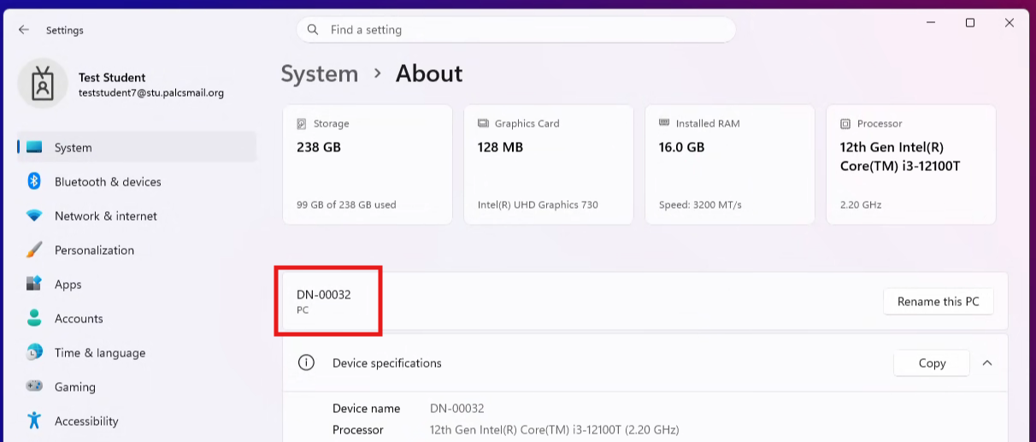Click the DN-00032 Device name value
The image size is (1036, 442).
pos(457,409)
